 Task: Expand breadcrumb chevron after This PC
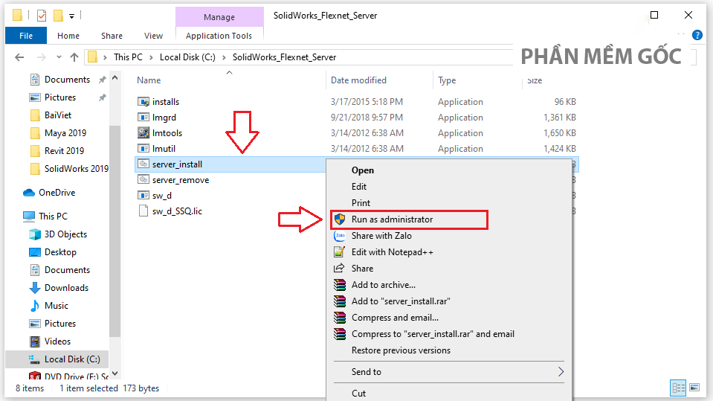(152, 57)
